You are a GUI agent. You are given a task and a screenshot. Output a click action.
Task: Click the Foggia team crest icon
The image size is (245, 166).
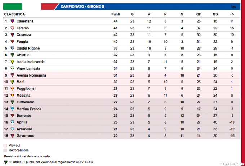pos(13,41)
